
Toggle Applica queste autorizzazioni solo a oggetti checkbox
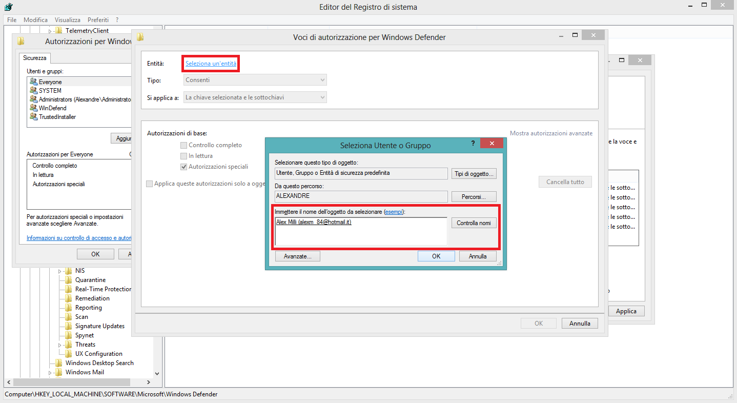point(149,184)
